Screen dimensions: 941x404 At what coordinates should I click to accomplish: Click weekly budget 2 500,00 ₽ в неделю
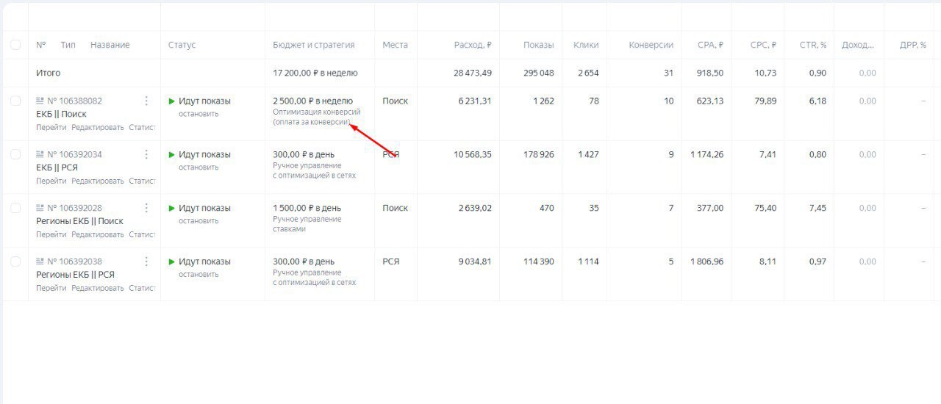pyautogui.click(x=312, y=101)
